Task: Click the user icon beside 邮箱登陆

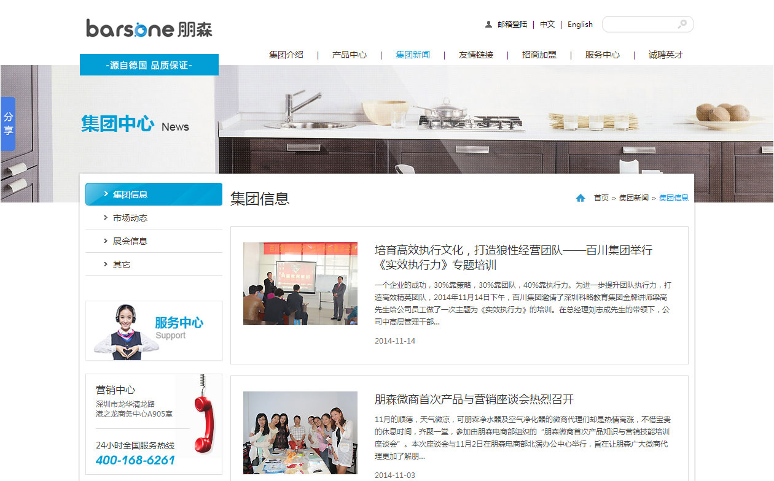Action: [x=488, y=25]
